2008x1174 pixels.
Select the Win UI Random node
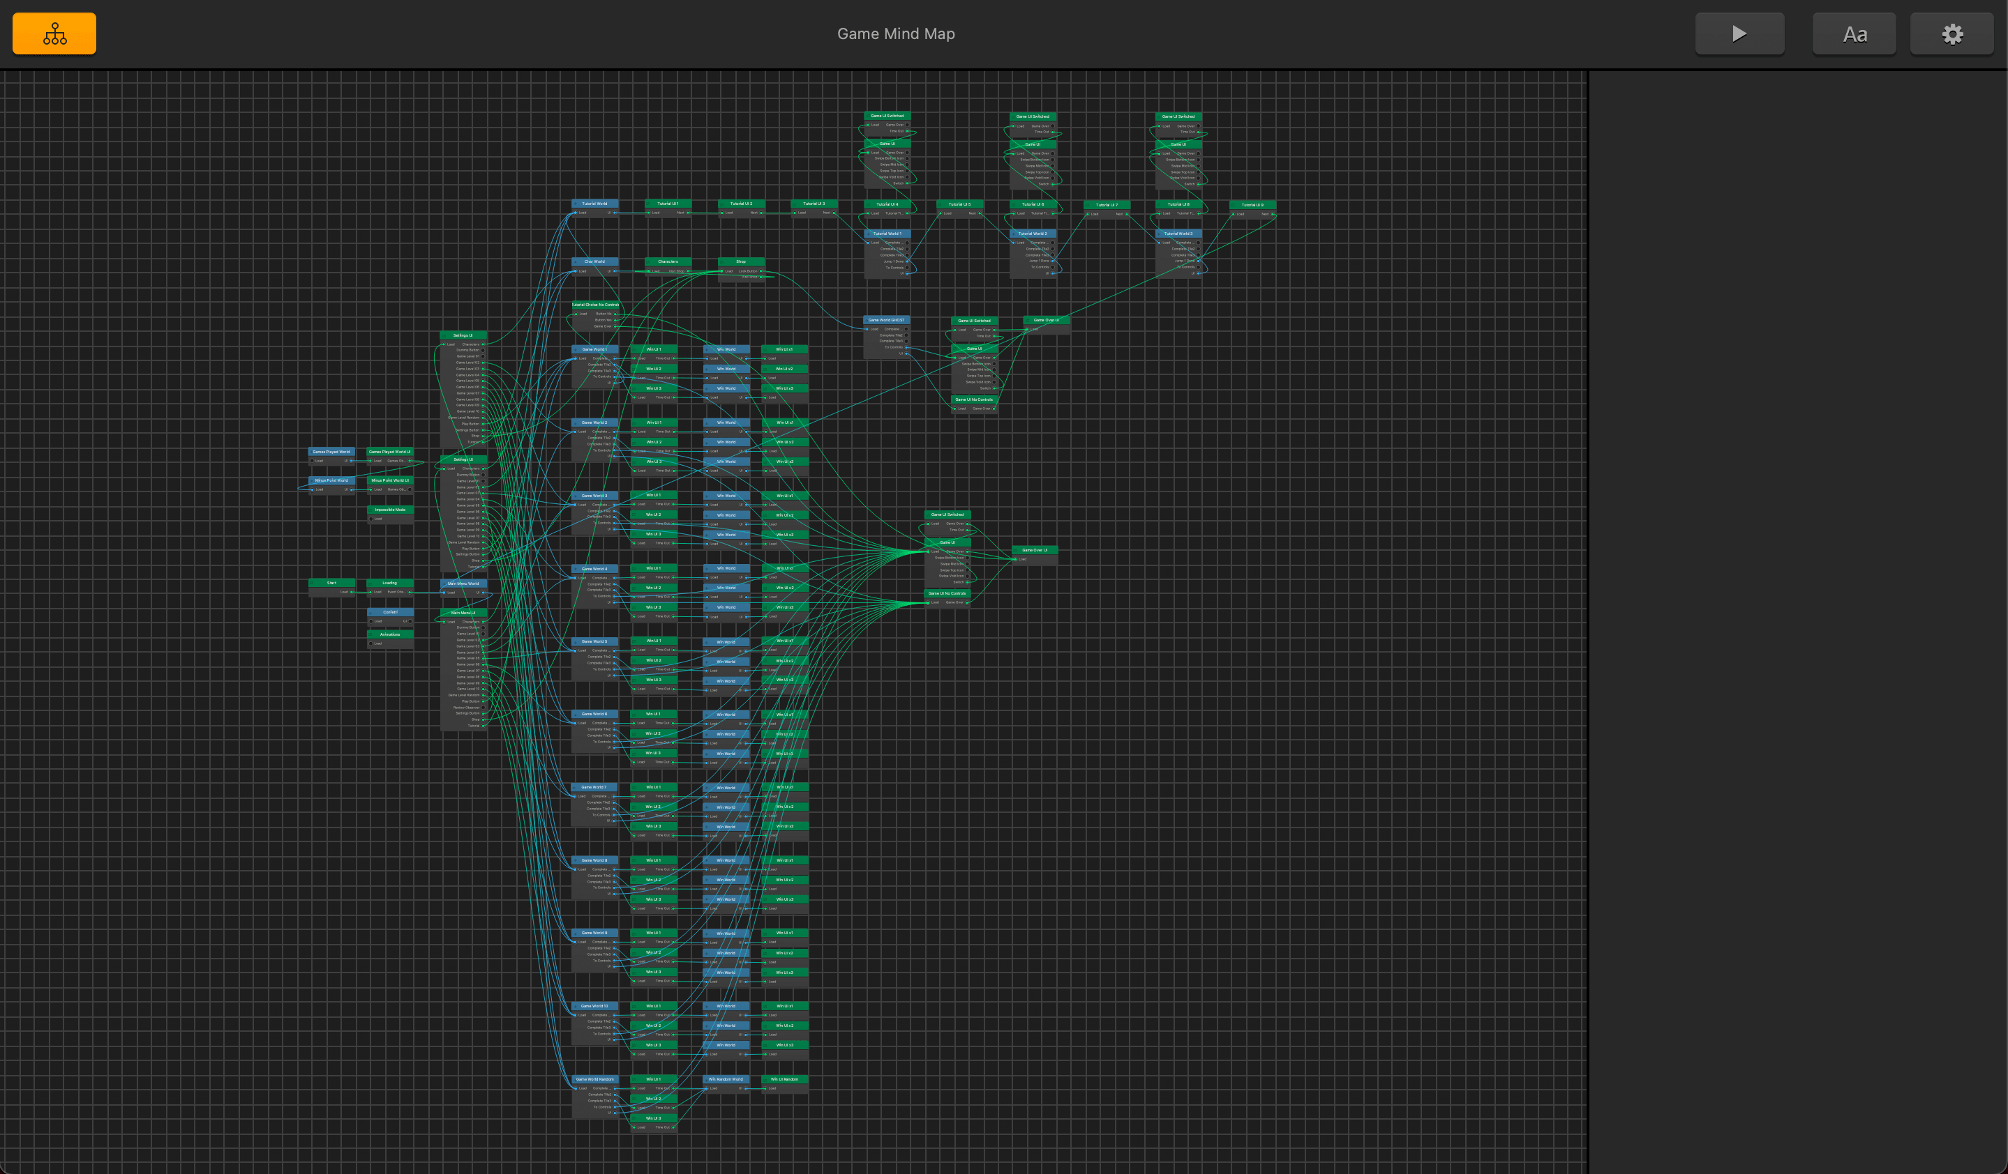785,1079
